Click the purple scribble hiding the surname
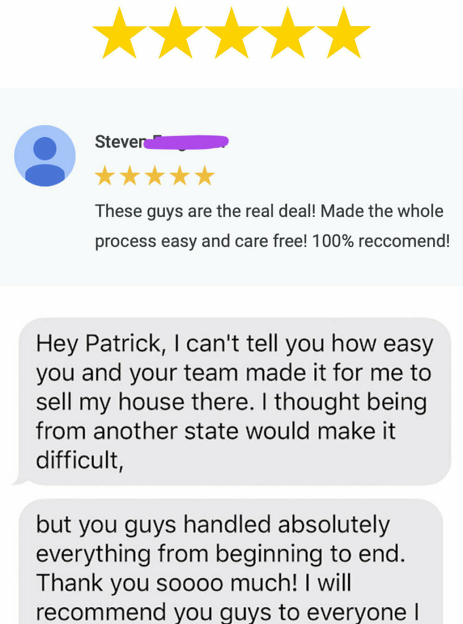This screenshot has width=463, height=624. coord(186,142)
